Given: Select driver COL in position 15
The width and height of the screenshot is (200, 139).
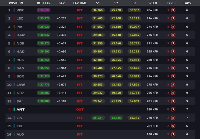Looking at the screenshot, I should click(x=20, y=126).
